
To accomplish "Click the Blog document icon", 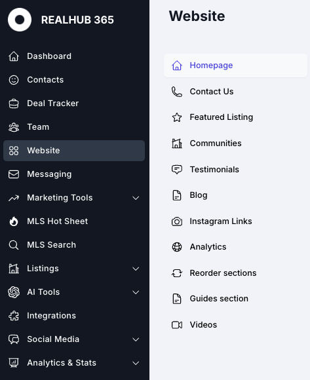I will click(x=177, y=195).
